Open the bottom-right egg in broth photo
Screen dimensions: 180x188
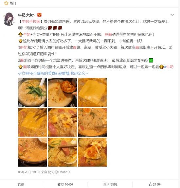[x=92, y=152]
